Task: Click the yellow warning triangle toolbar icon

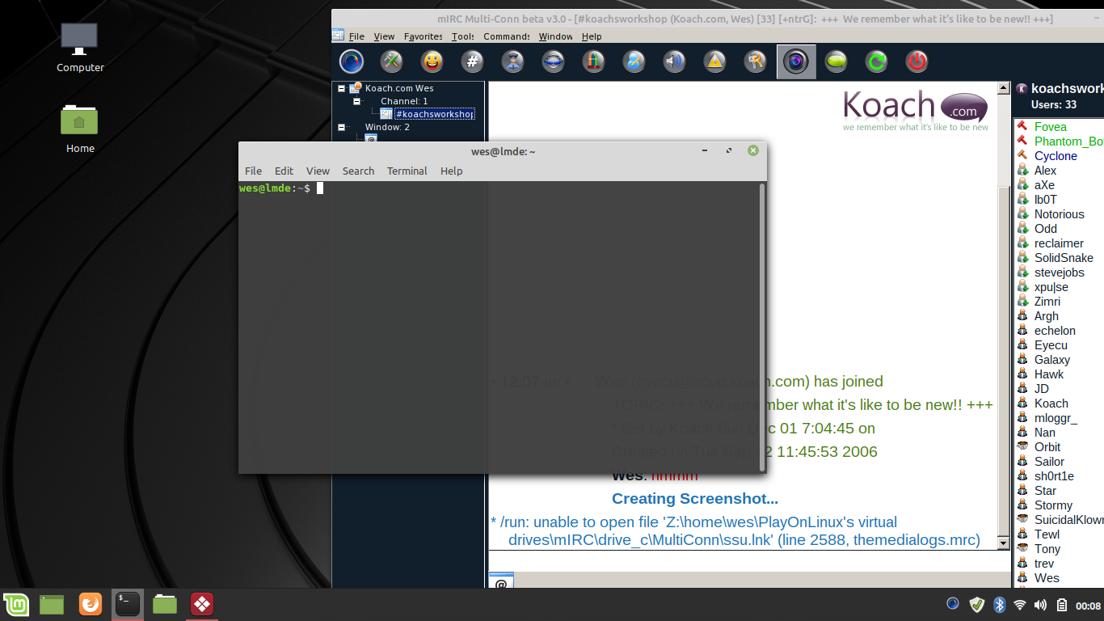Action: click(x=714, y=61)
